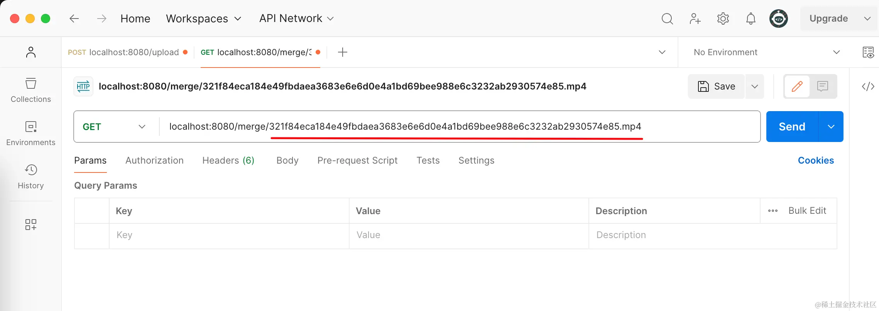
Task: Open the Workspaces menu
Action: pos(203,19)
